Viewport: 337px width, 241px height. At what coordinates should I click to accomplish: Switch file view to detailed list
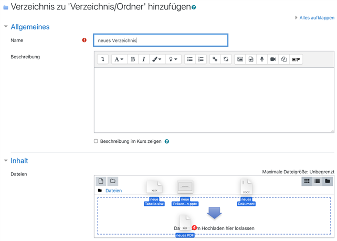317,181
